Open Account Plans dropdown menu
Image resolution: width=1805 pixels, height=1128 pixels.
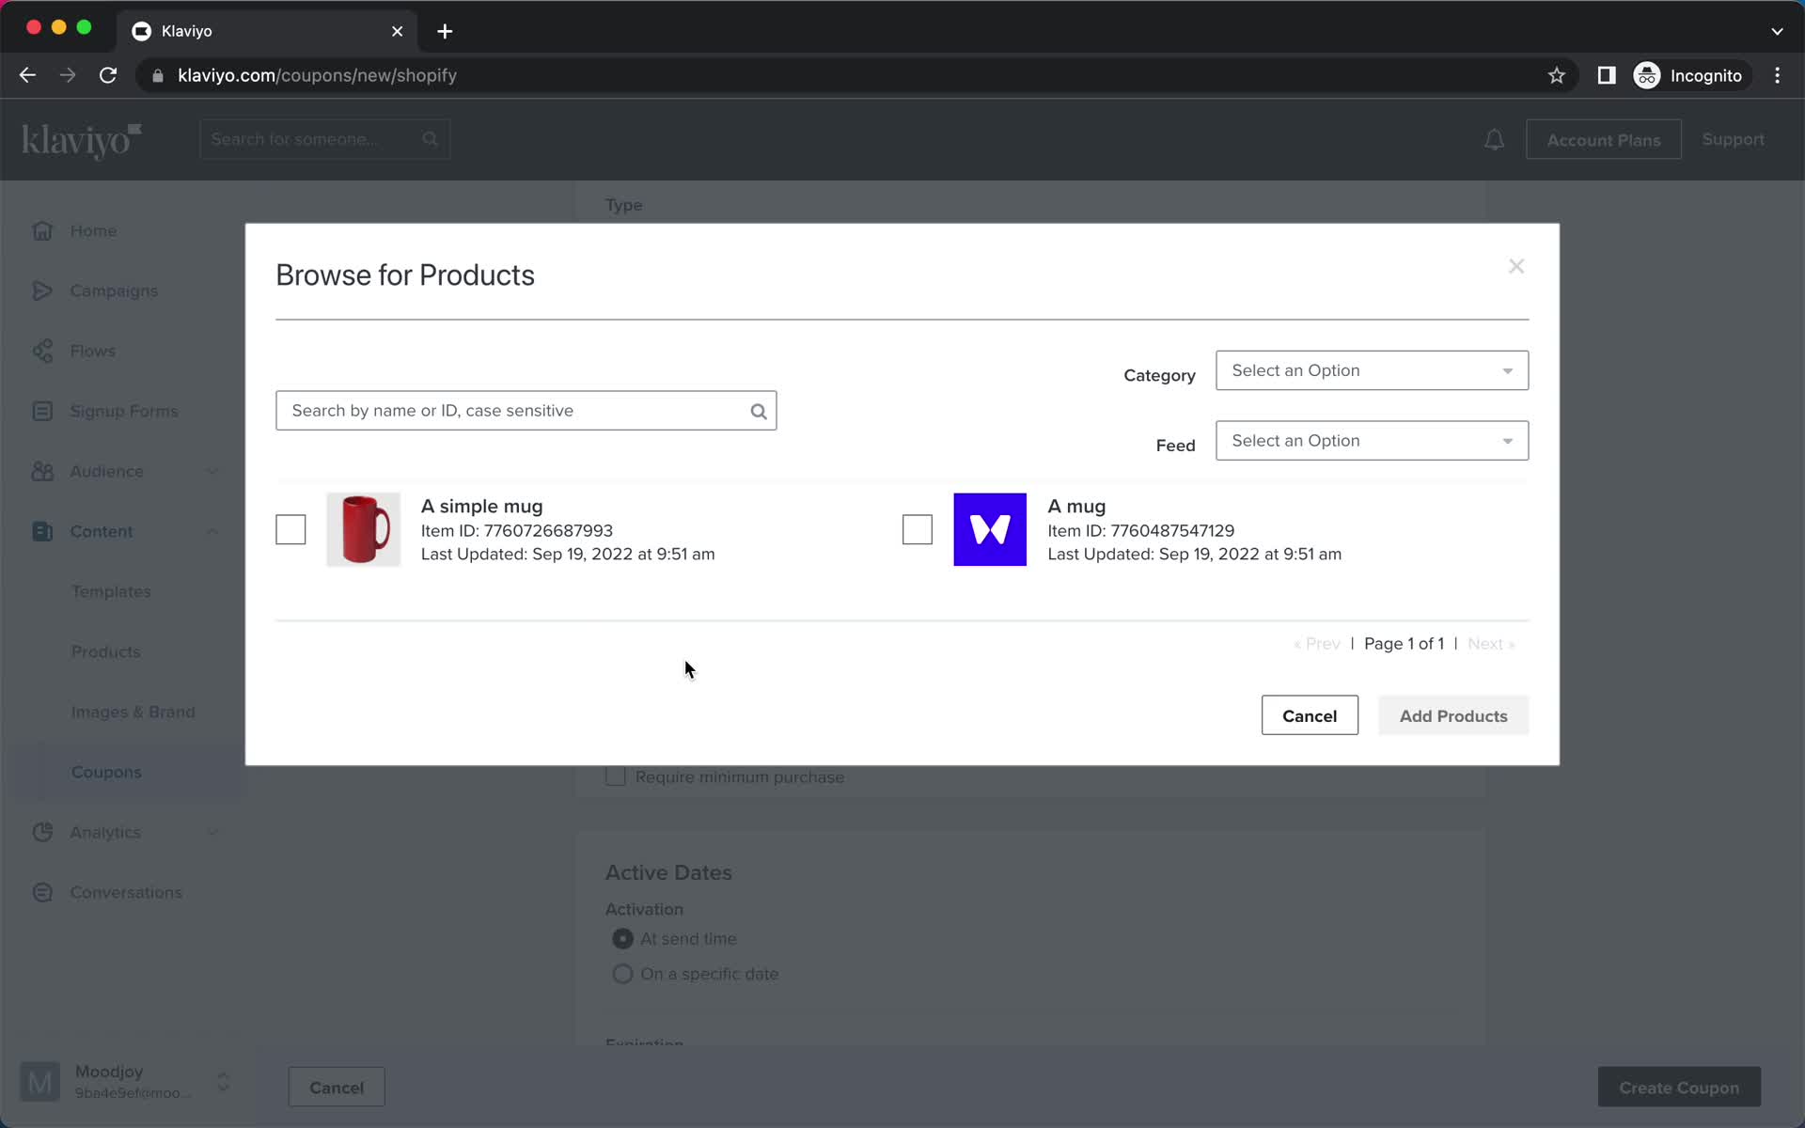[x=1604, y=139]
